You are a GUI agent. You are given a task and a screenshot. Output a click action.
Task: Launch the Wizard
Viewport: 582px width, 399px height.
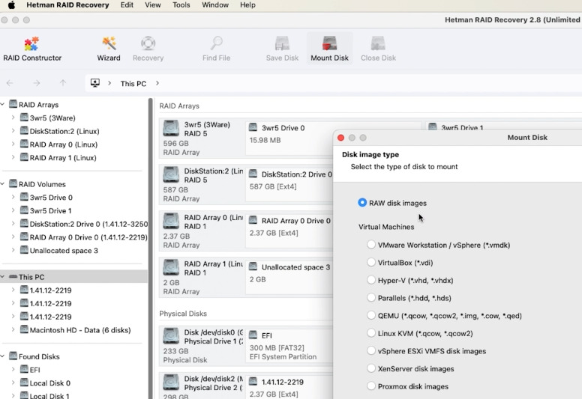click(x=109, y=49)
